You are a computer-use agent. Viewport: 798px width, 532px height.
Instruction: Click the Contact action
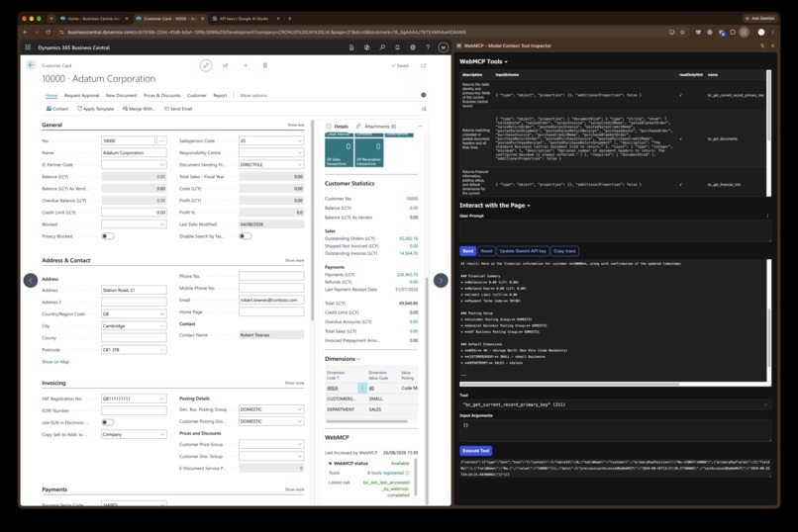57,109
